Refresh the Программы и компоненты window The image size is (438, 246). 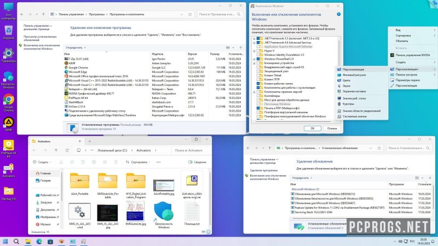pos(190,15)
